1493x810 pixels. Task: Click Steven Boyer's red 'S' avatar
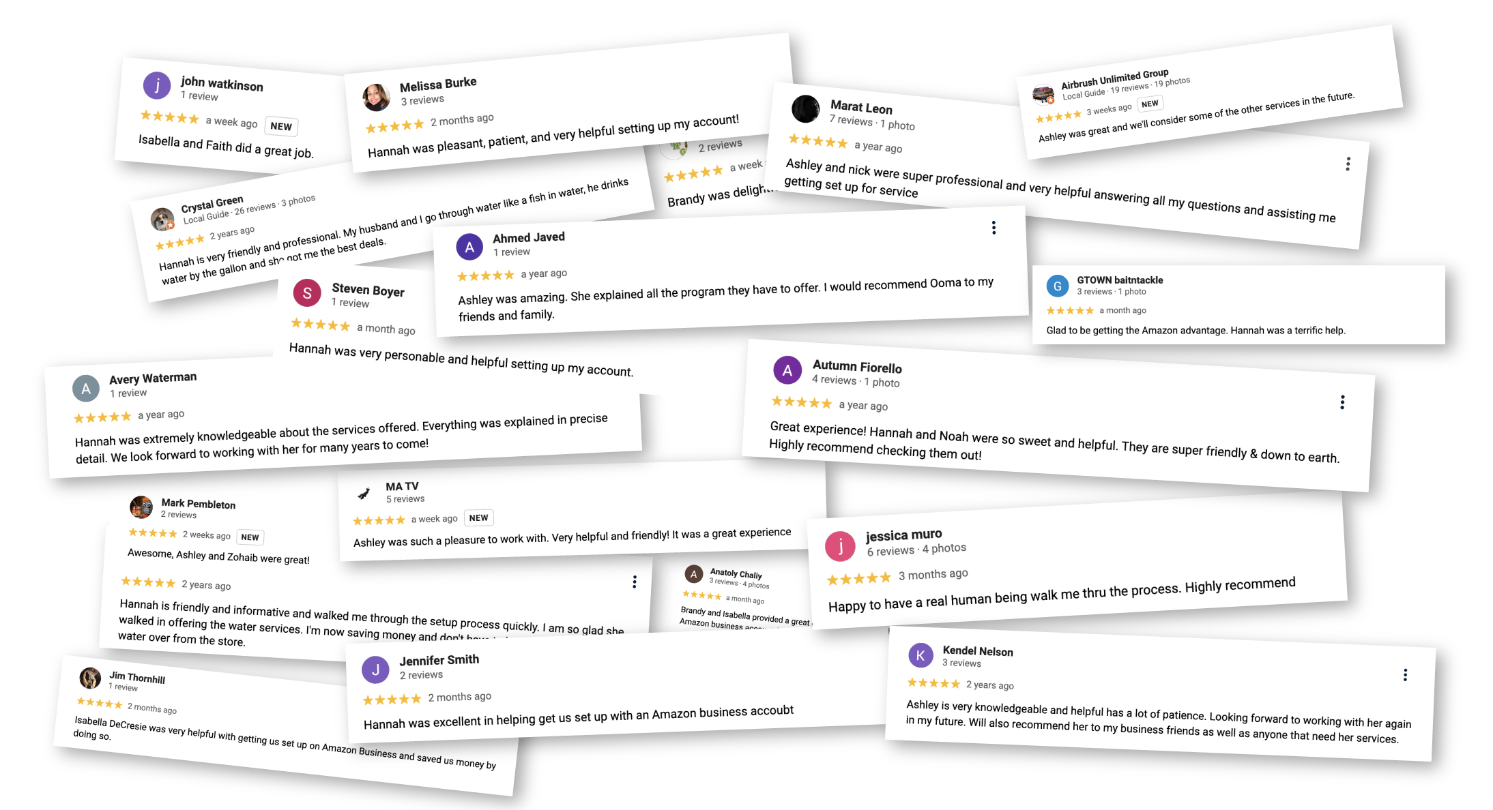[307, 293]
